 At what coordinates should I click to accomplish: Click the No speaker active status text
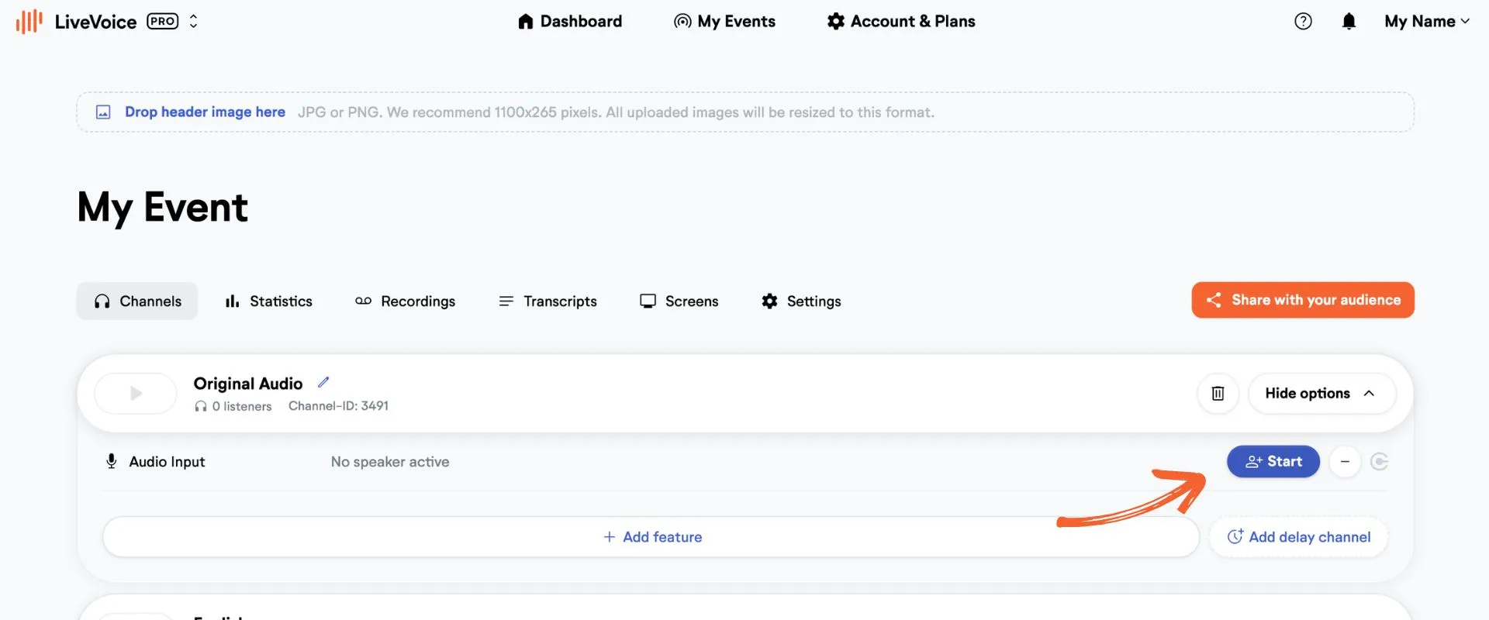(390, 462)
